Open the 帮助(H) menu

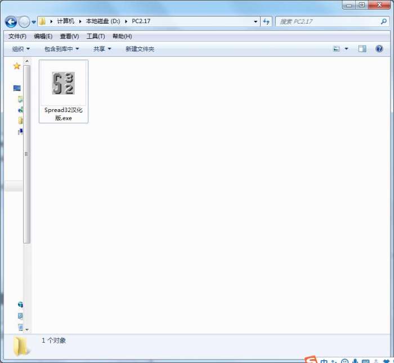(122, 37)
